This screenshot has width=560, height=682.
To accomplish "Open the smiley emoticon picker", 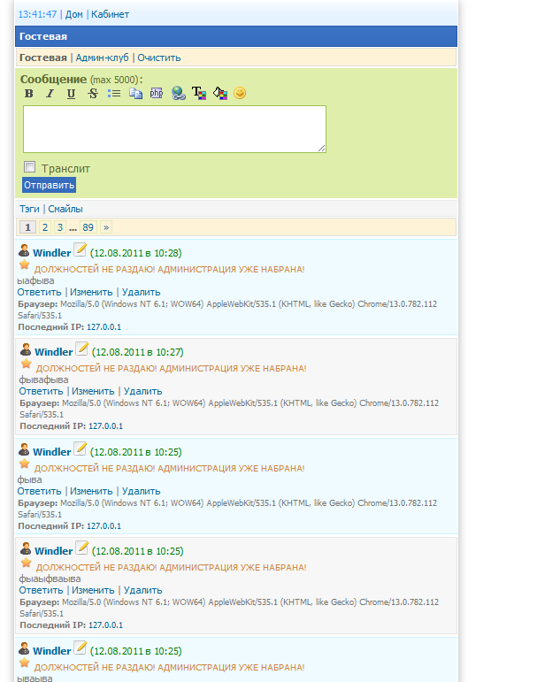I will [x=240, y=93].
